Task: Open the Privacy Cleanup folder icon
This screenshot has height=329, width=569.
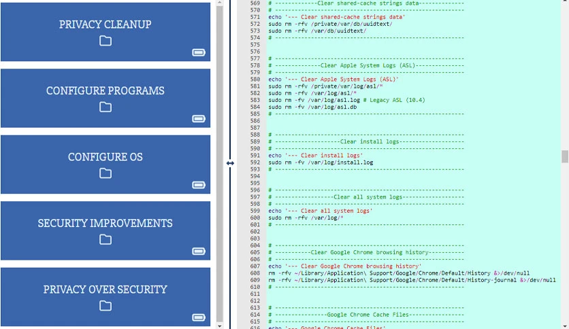Action: pos(105,41)
